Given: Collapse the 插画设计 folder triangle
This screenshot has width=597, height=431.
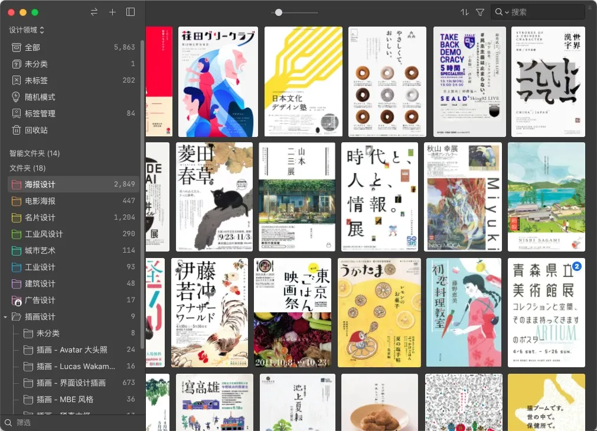Looking at the screenshot, I should pyautogui.click(x=5, y=317).
